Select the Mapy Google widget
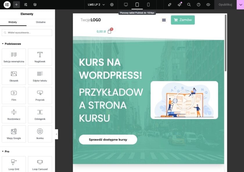This screenshot has height=172, width=244. 14,134
